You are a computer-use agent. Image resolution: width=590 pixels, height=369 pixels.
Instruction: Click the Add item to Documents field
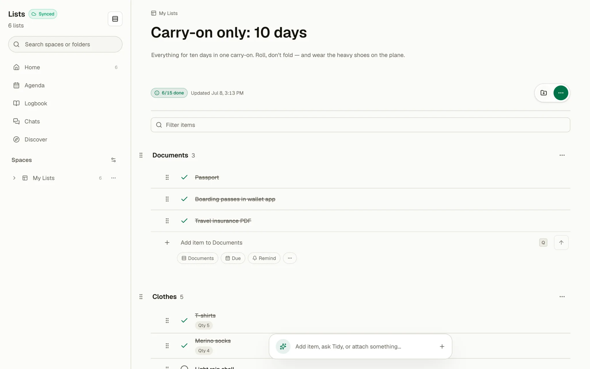(357, 242)
